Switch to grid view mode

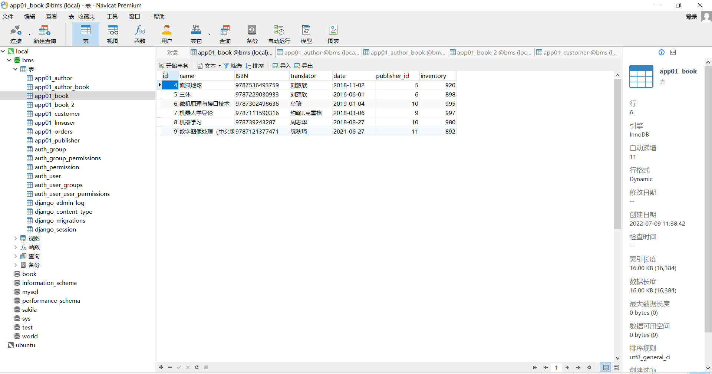tap(606, 367)
